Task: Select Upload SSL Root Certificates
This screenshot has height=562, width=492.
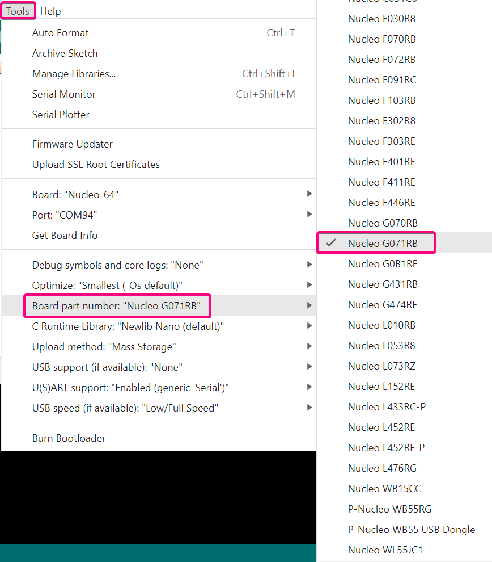Action: click(159, 165)
